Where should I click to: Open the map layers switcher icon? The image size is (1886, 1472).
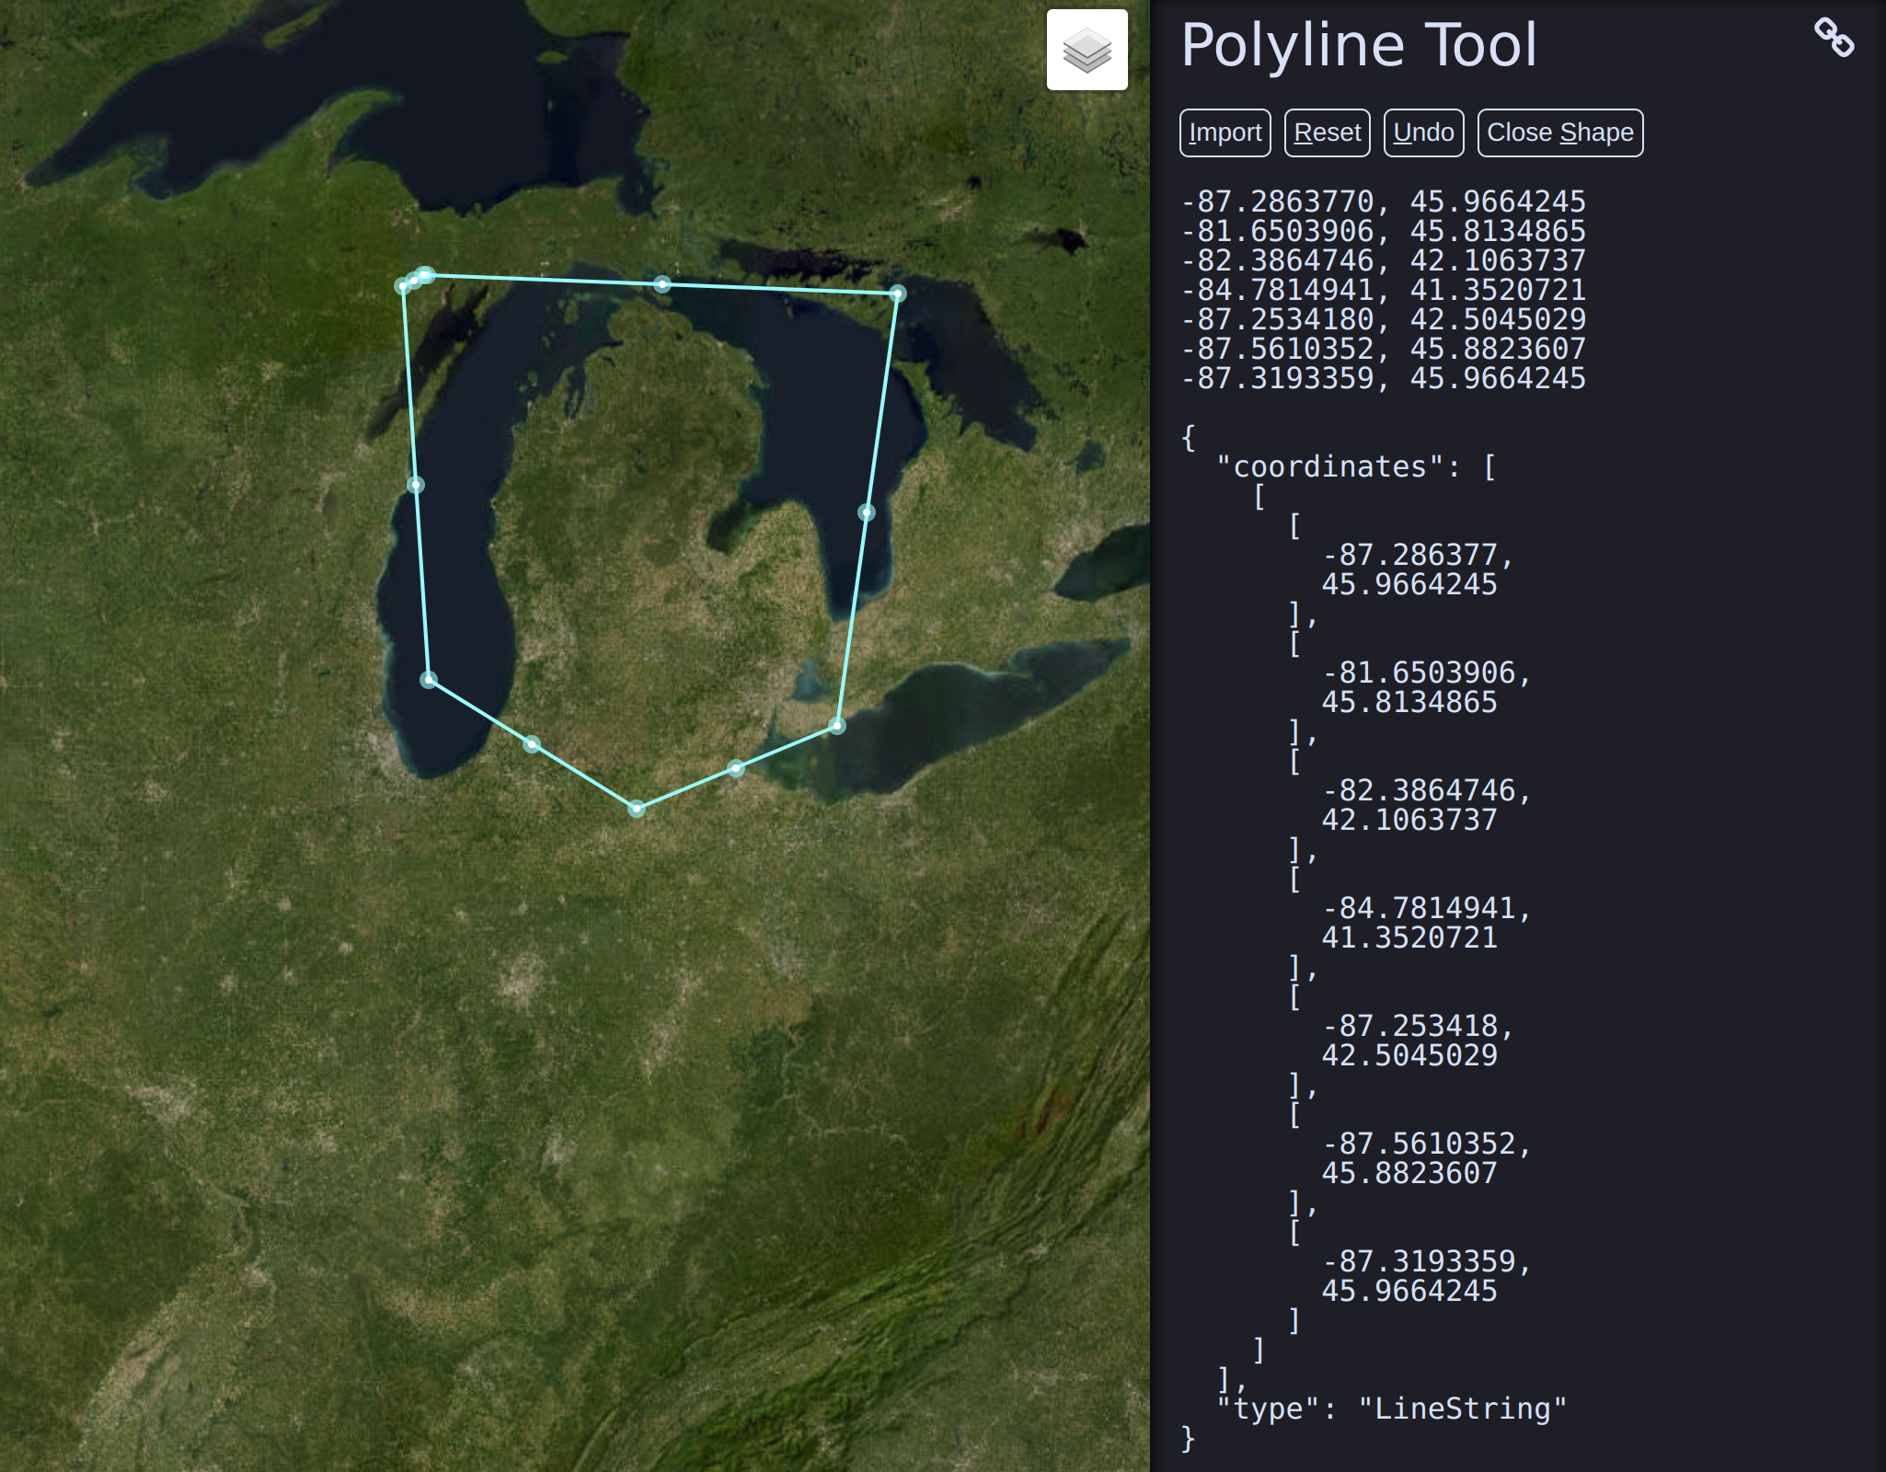click(x=1087, y=50)
